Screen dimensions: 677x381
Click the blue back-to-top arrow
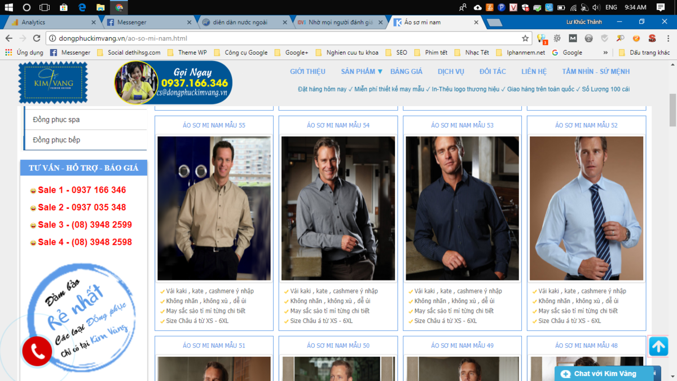coord(658,346)
